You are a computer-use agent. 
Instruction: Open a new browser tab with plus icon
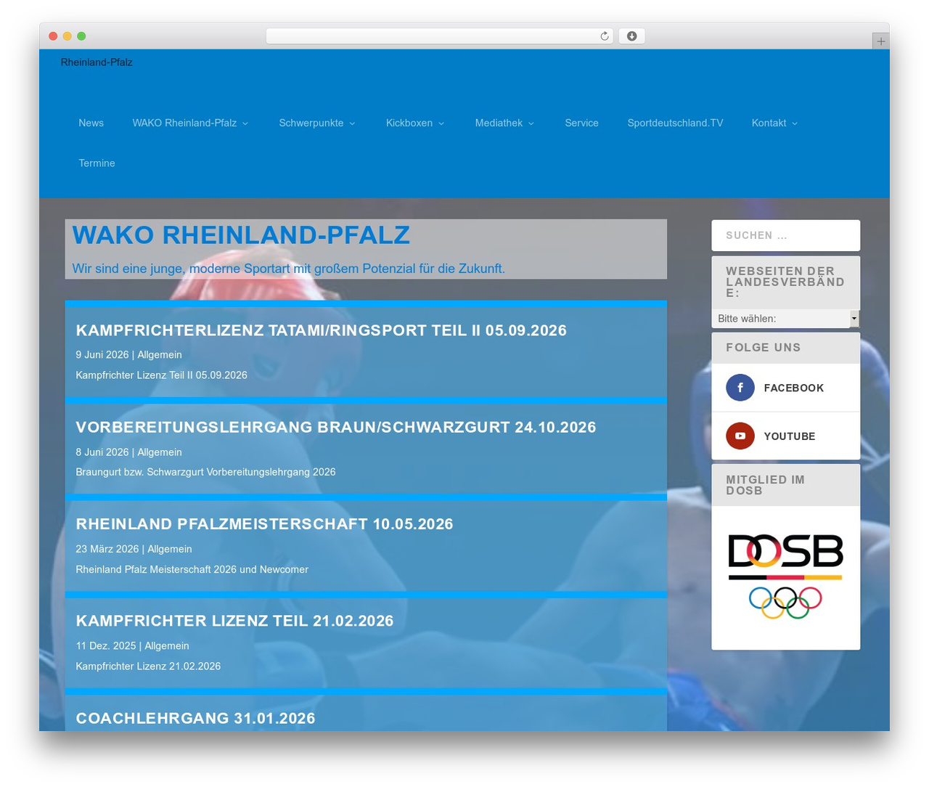click(x=881, y=41)
